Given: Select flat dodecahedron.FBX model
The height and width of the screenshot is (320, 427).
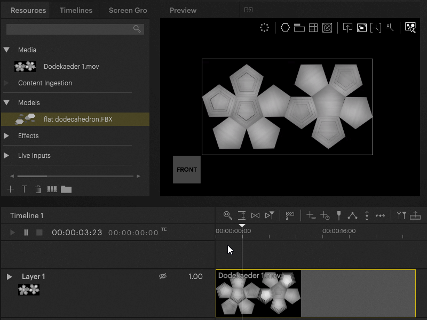Looking at the screenshot, I should [x=75, y=119].
